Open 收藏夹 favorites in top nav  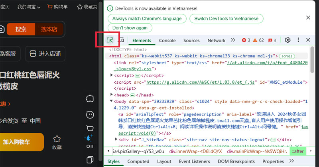87,7
